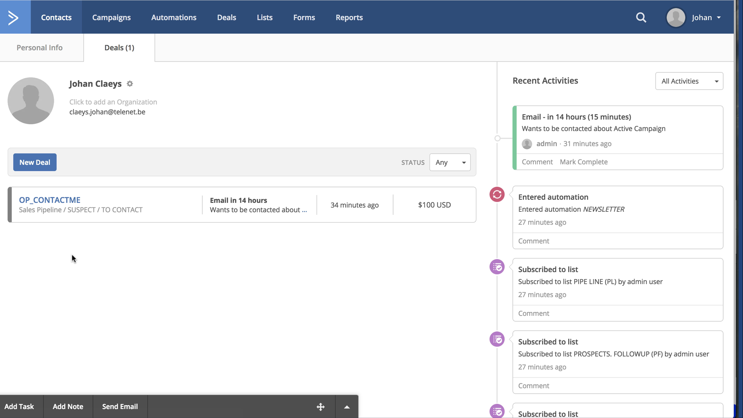This screenshot has width=743, height=418.
Task: Click the admin author name in Email activity
Action: click(546, 144)
